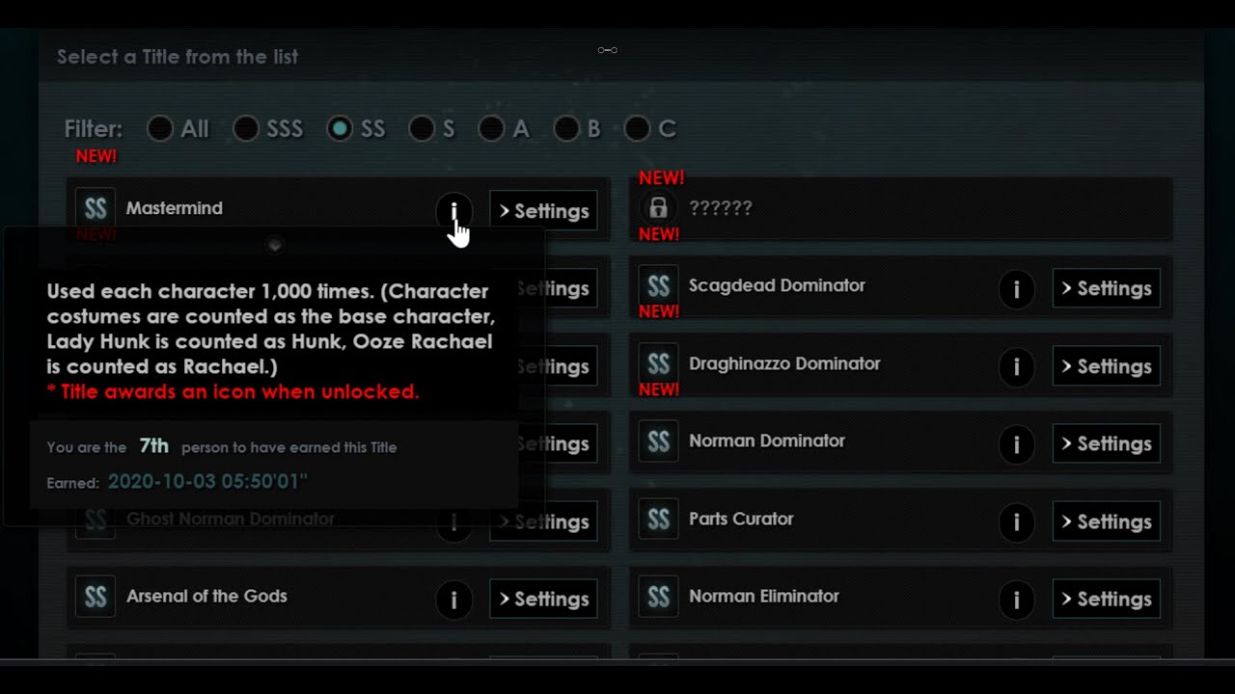Click the Mastermind title name
Screen dimensions: 1235x694
coord(175,208)
